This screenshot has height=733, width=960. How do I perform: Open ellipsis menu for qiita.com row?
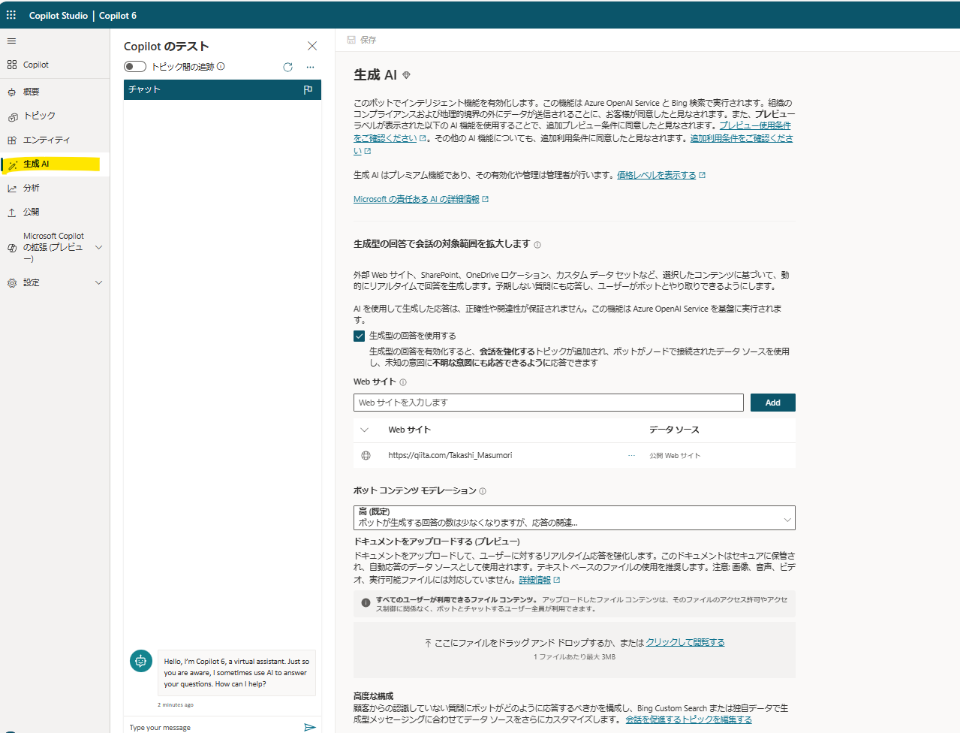tap(631, 455)
